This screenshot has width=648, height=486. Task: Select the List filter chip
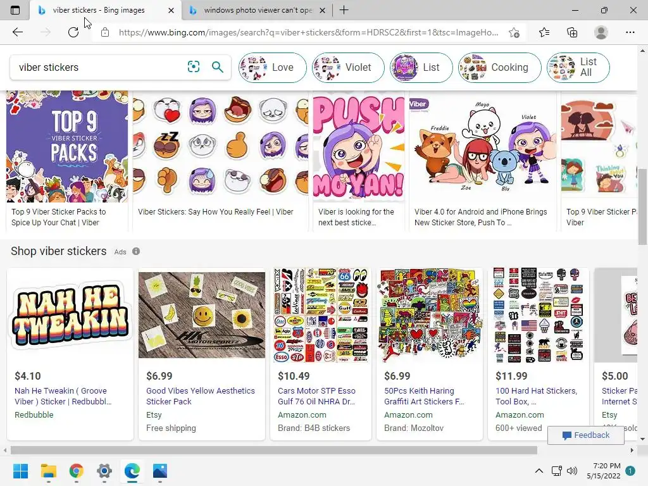click(x=421, y=67)
